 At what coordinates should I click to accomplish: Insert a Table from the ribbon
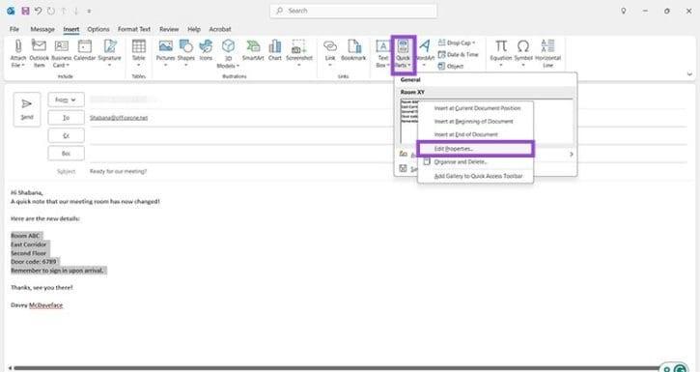point(138,46)
